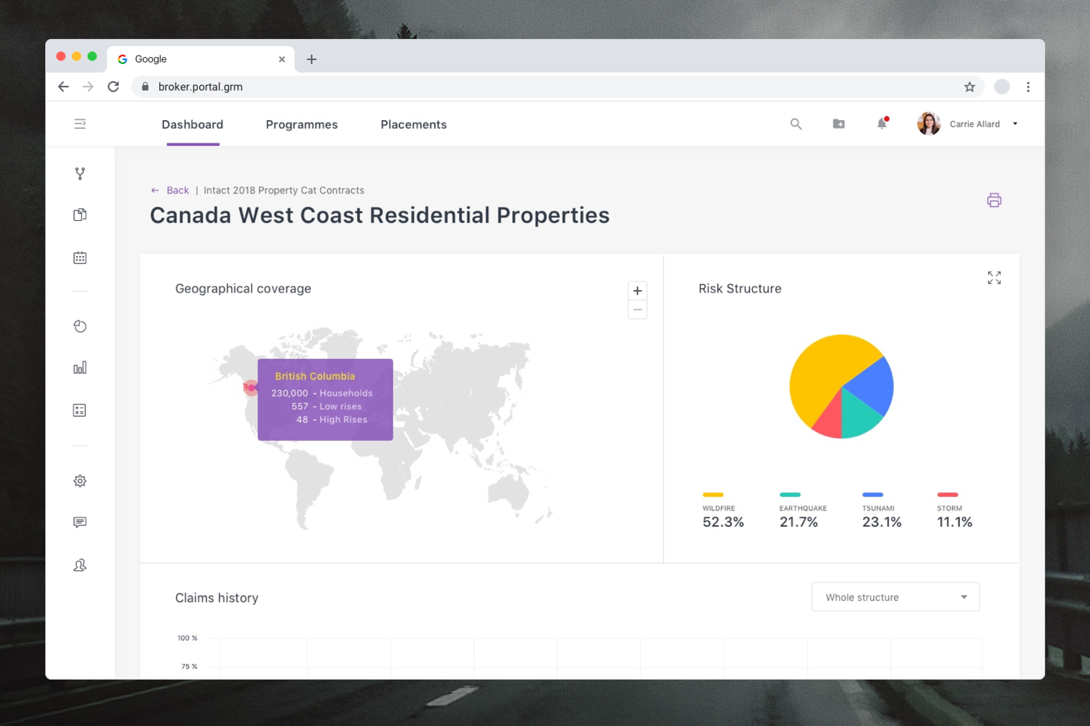Click the yellow Wildfire legend swatch
The height and width of the screenshot is (726, 1090).
713,495
